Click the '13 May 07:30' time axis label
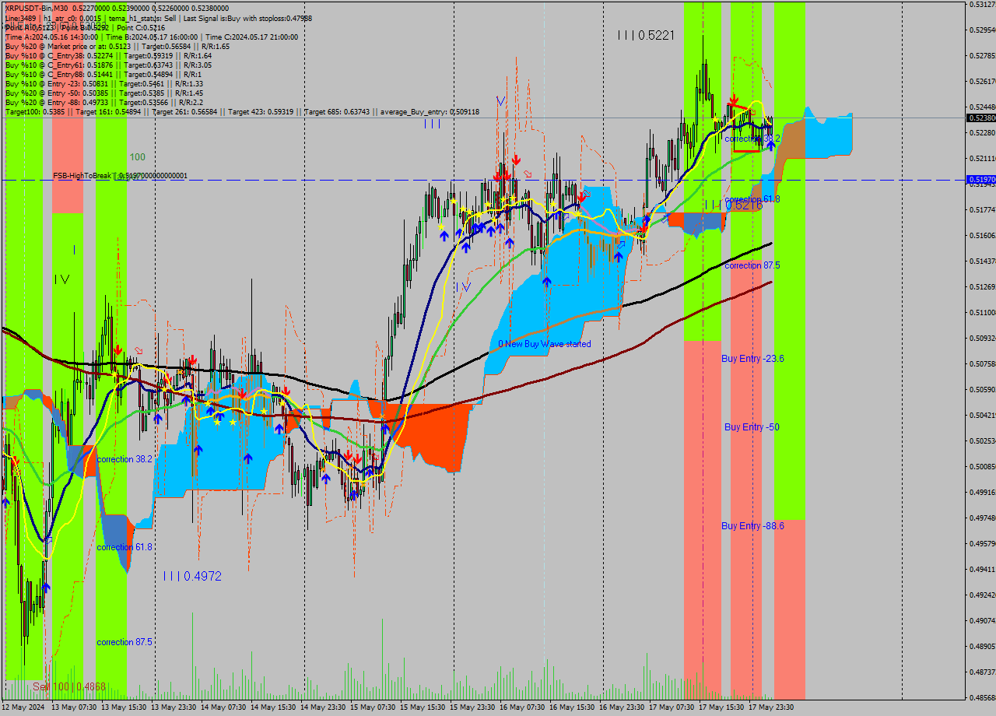The height and width of the screenshot is (716, 996). coord(74,707)
